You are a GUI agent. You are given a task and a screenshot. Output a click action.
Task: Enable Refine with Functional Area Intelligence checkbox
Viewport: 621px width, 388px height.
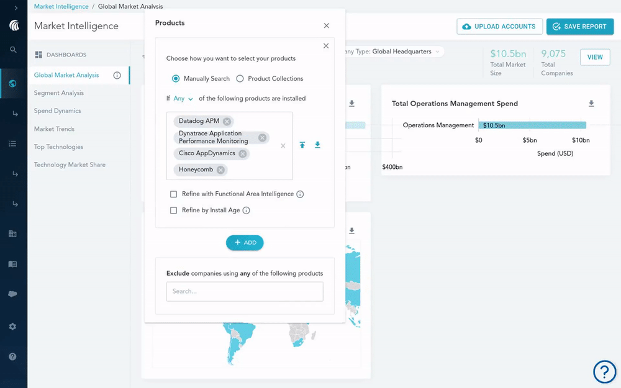173,194
